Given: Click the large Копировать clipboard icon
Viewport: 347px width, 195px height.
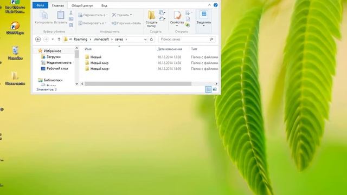Looking at the screenshot, I should coord(43,15).
